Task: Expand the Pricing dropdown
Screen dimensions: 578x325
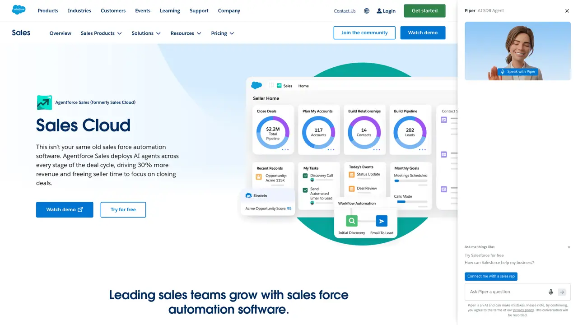Action: 223,33
